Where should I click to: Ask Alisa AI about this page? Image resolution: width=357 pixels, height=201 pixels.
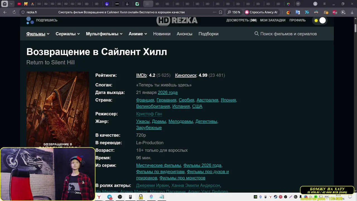pos(261,12)
